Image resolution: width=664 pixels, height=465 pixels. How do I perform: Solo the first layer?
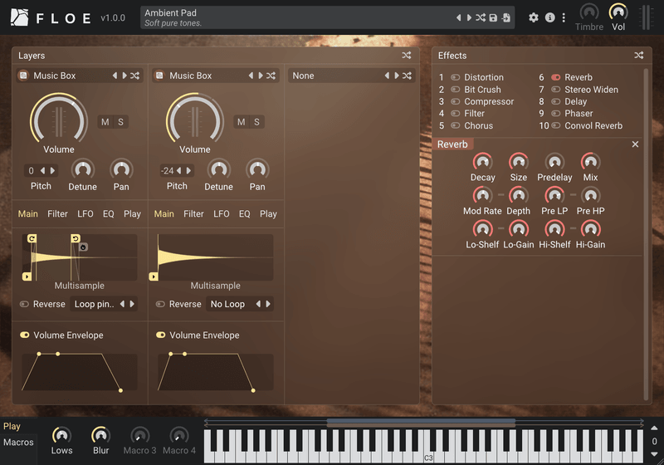(120, 122)
